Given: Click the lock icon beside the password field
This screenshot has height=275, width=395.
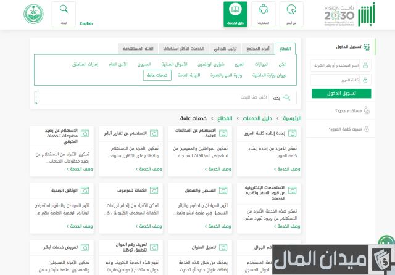Looking at the screenshot, I should 365,80.
